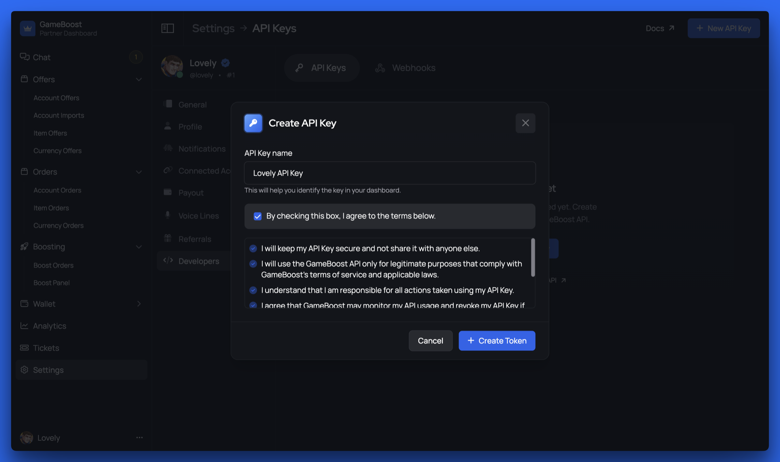780x462 pixels.
Task: Click the Cancel button
Action: 430,341
